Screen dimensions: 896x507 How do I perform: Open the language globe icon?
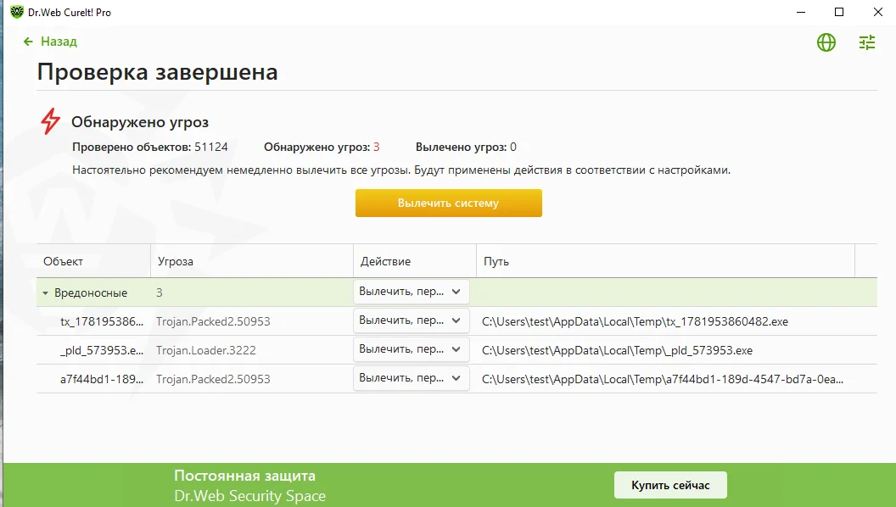pos(826,42)
